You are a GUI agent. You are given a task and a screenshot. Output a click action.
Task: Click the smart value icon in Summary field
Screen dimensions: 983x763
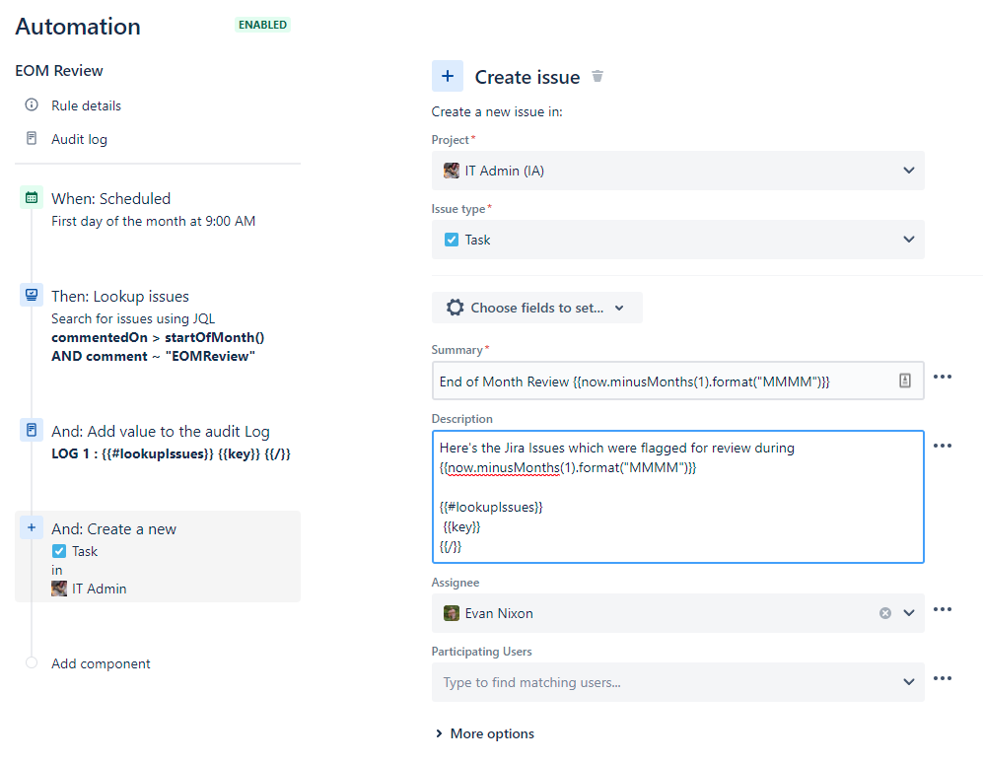[905, 381]
